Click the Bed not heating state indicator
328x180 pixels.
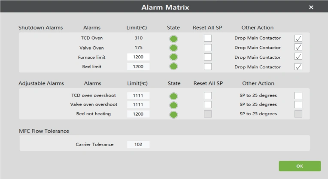point(174,115)
